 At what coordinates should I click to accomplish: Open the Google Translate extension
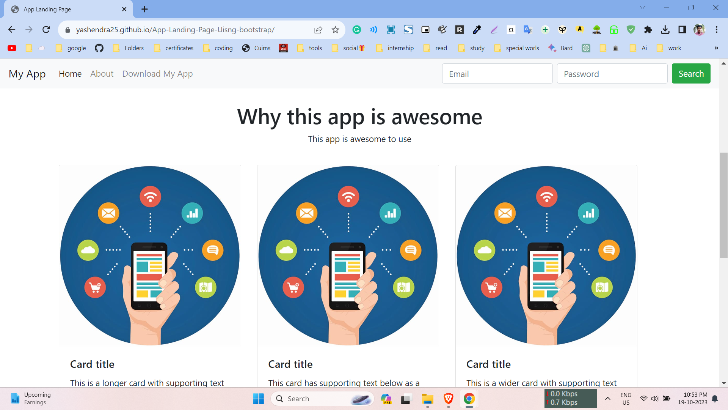(x=527, y=29)
